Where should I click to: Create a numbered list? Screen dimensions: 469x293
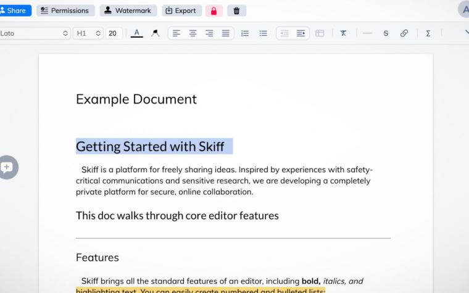pos(245,33)
